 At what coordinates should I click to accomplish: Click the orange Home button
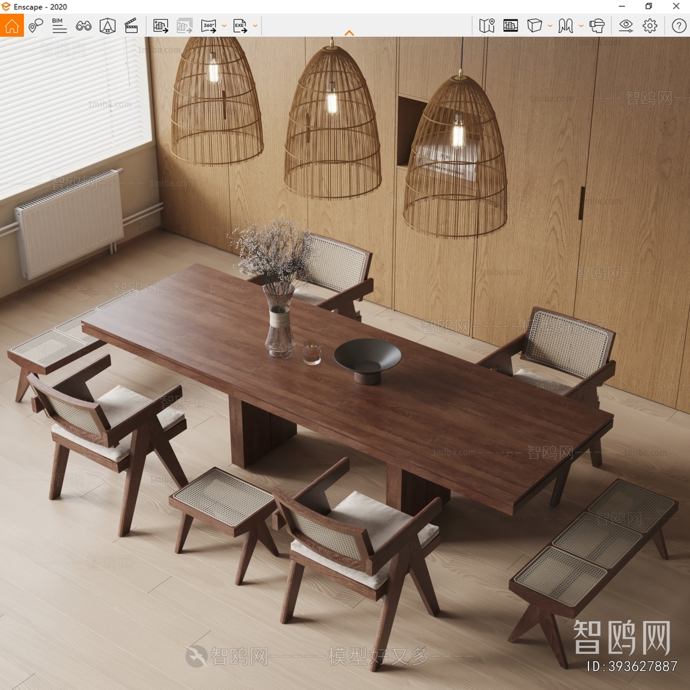coord(12,25)
